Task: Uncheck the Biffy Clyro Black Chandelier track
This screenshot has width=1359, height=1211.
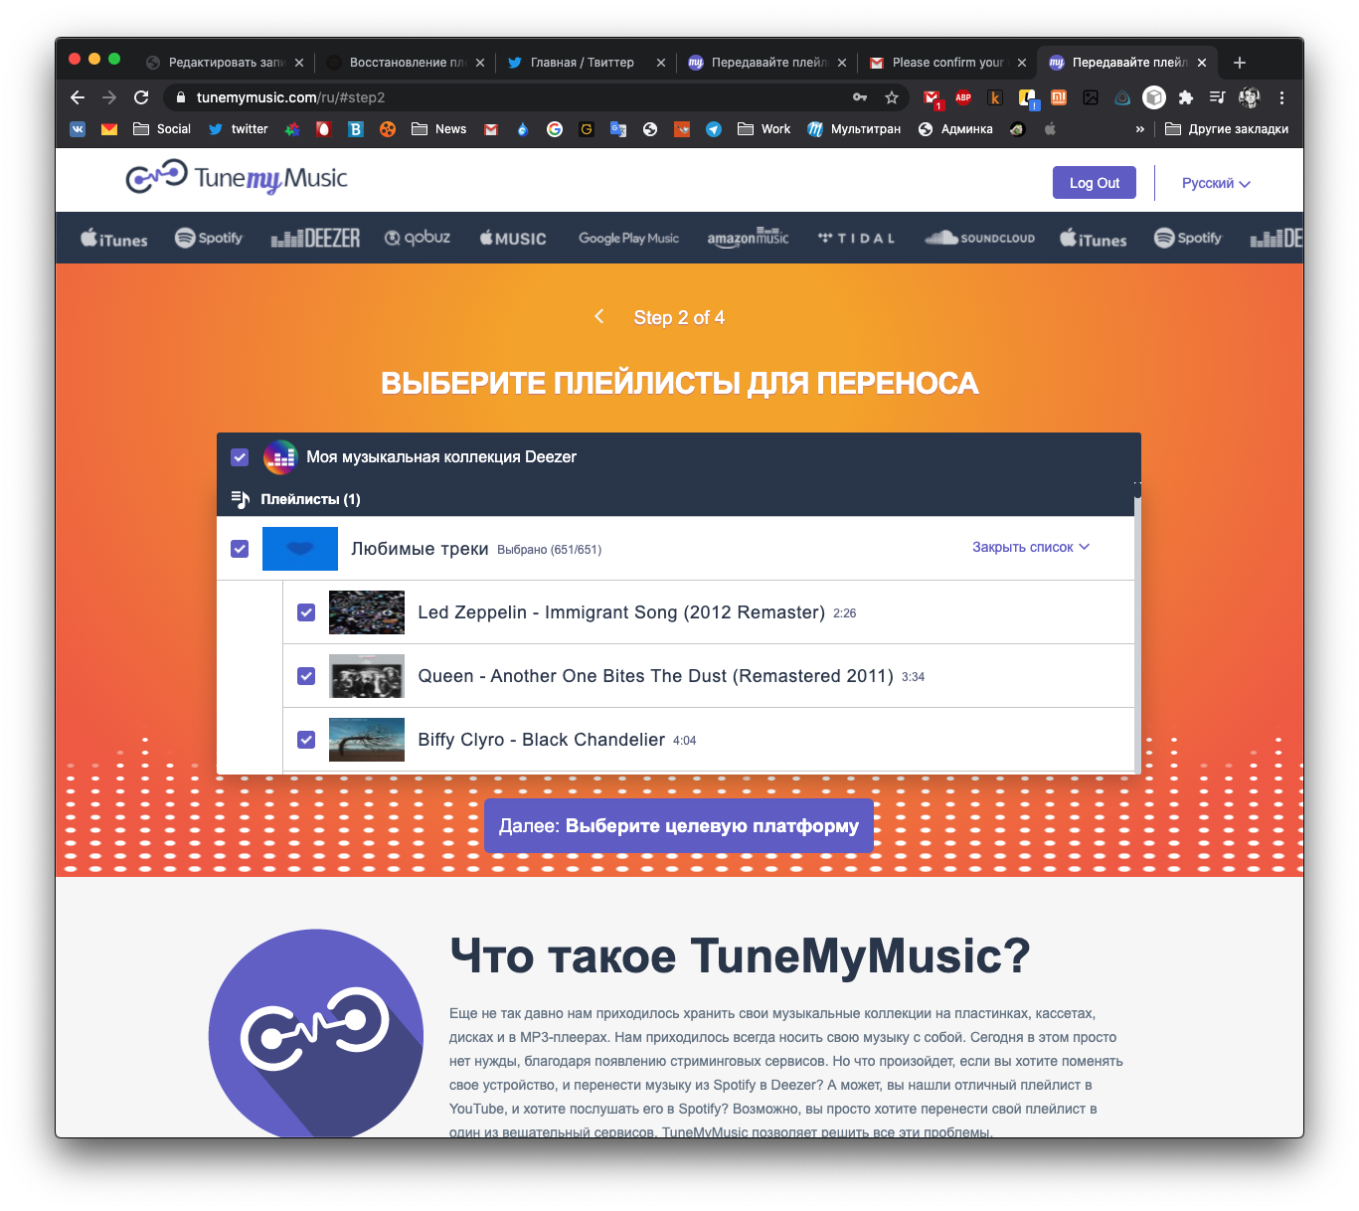Action: (306, 740)
